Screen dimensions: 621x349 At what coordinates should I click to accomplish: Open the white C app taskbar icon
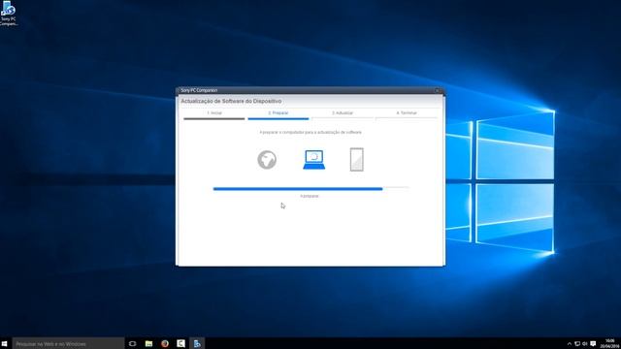coord(181,343)
